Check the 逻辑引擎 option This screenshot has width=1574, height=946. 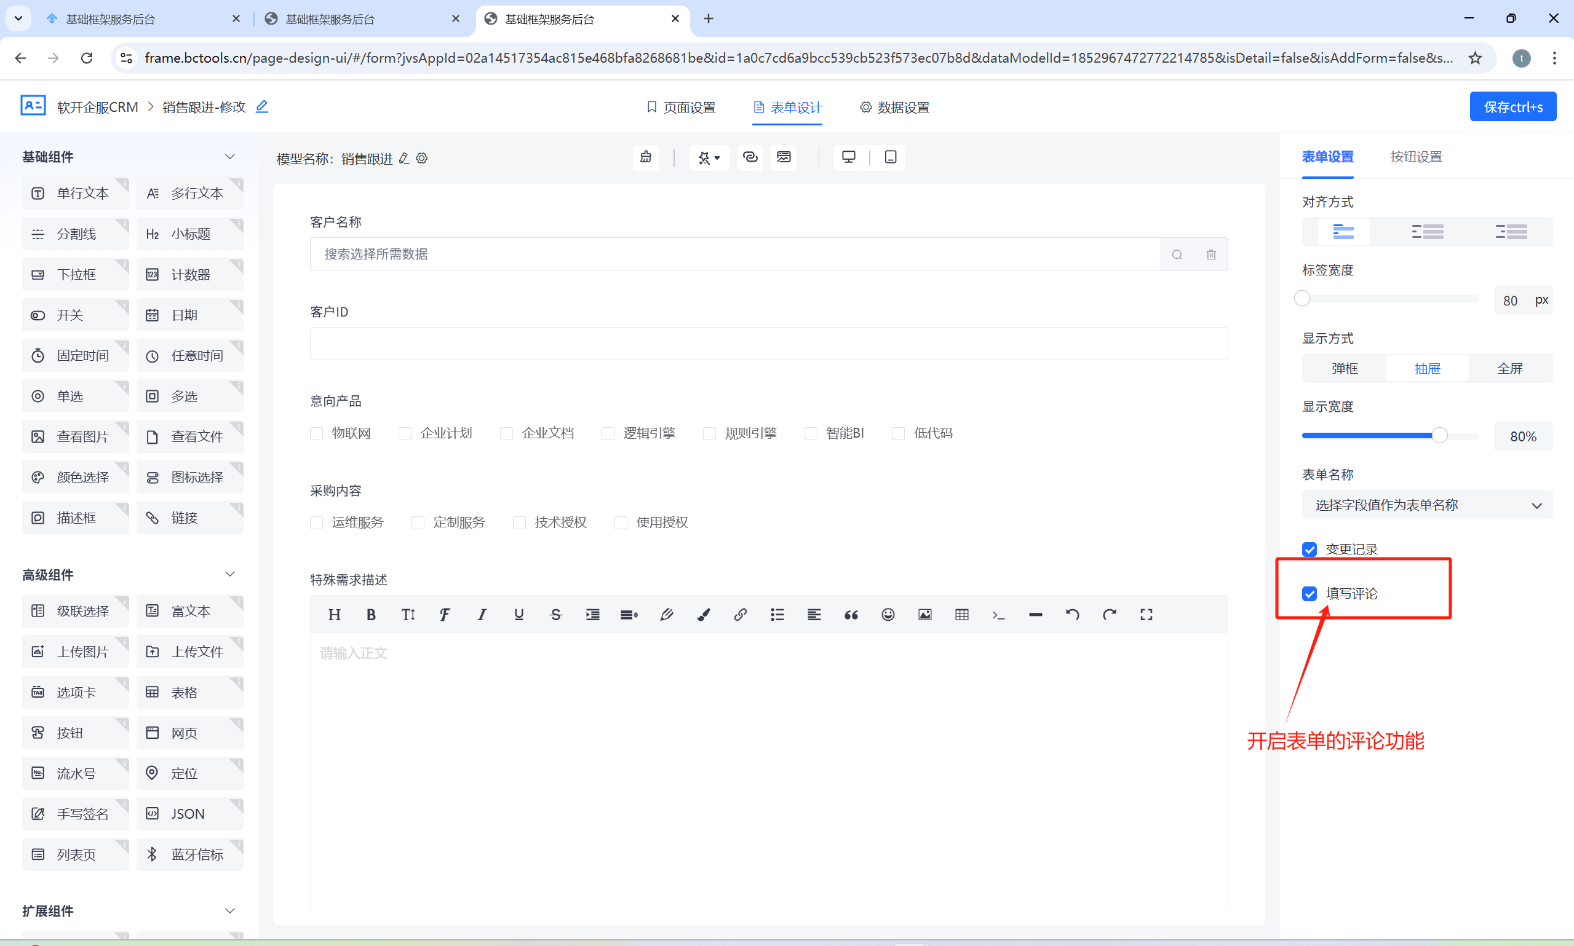coord(608,433)
